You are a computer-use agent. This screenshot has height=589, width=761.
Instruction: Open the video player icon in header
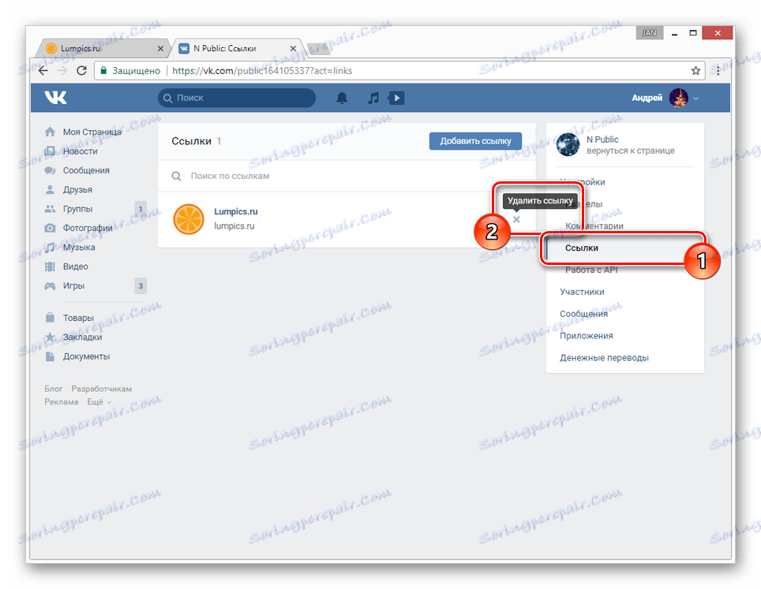click(396, 98)
